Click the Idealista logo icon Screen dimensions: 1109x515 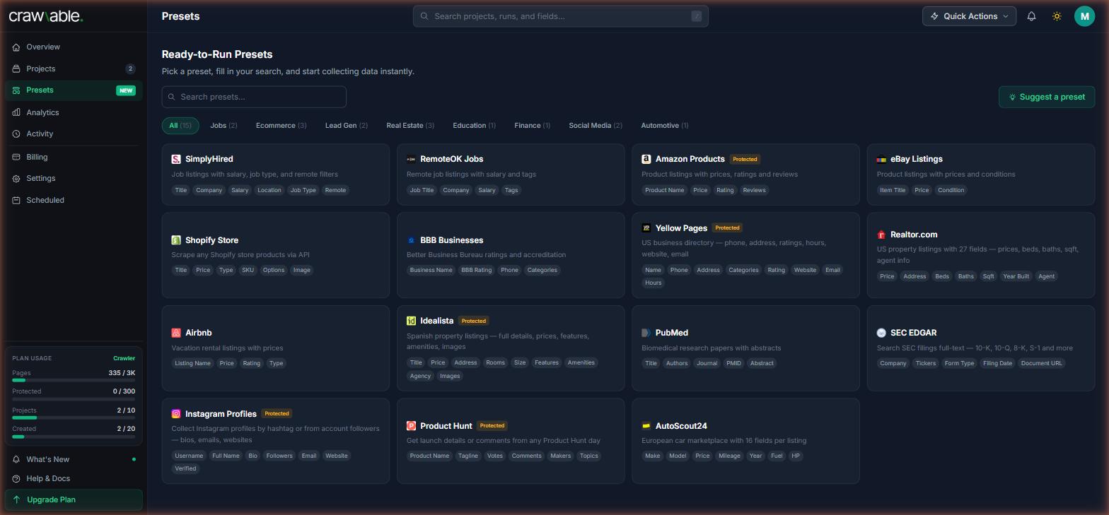pos(411,321)
